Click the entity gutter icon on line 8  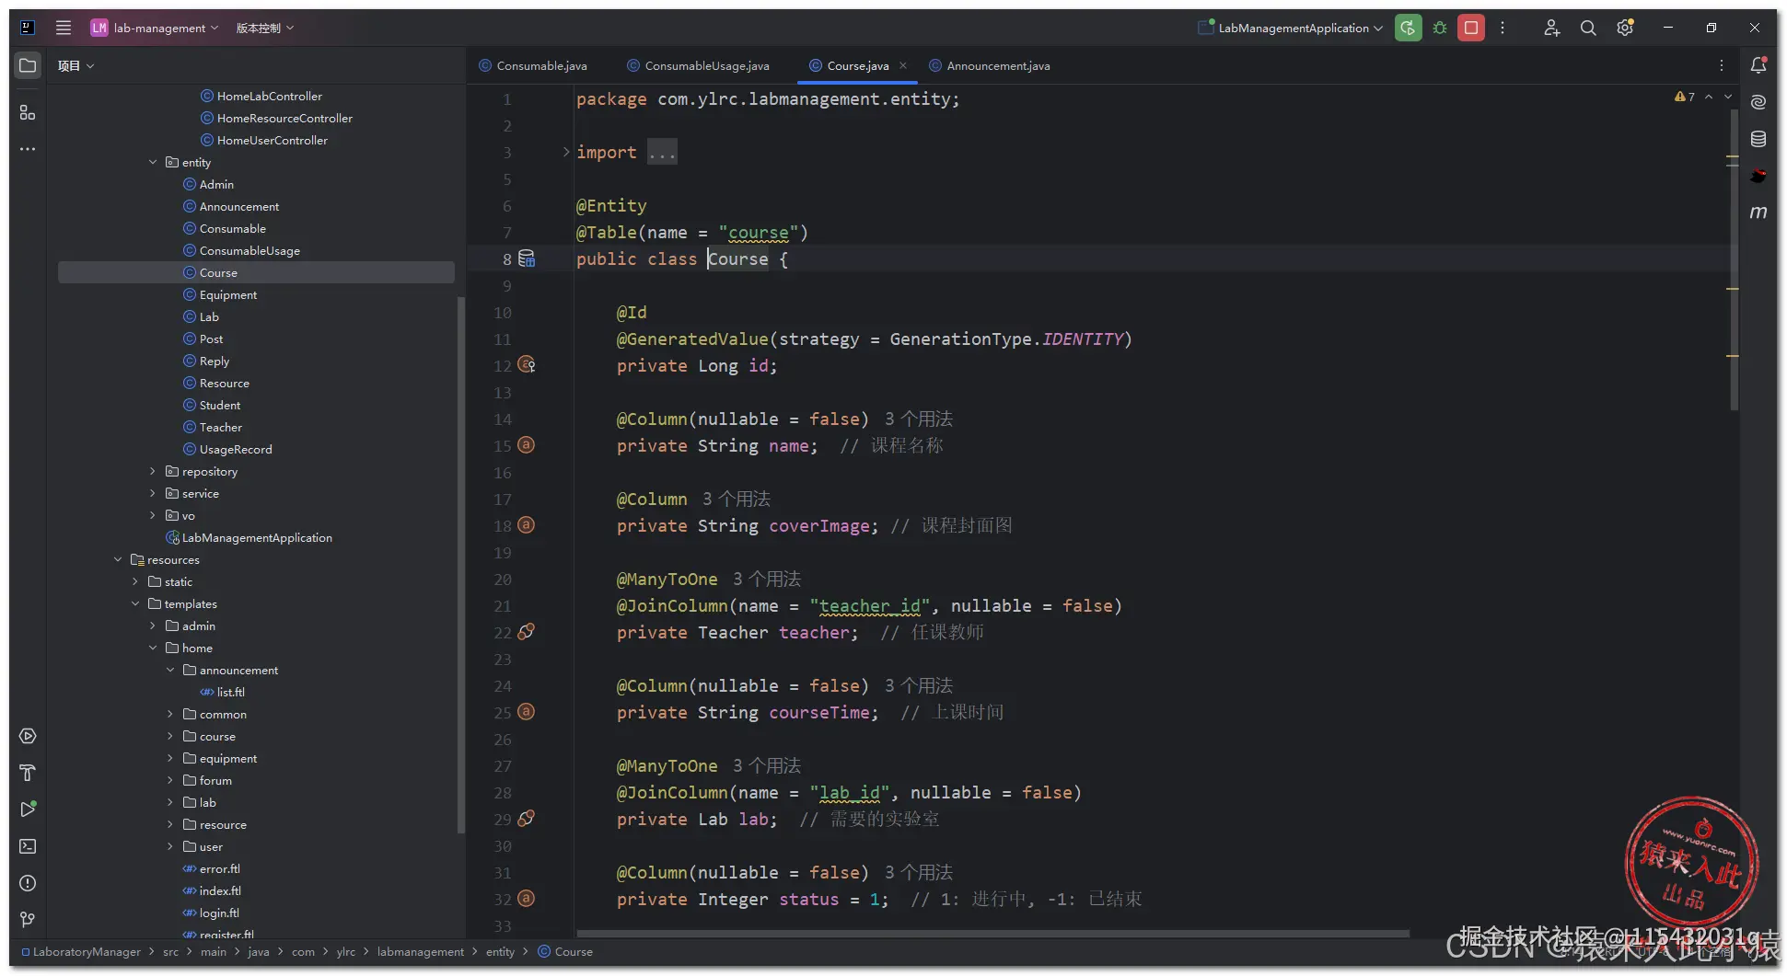click(527, 258)
